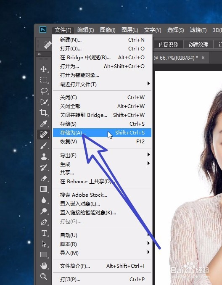Select the Pen tool
Screen dimensions: 222x285
[x=43, y=222]
